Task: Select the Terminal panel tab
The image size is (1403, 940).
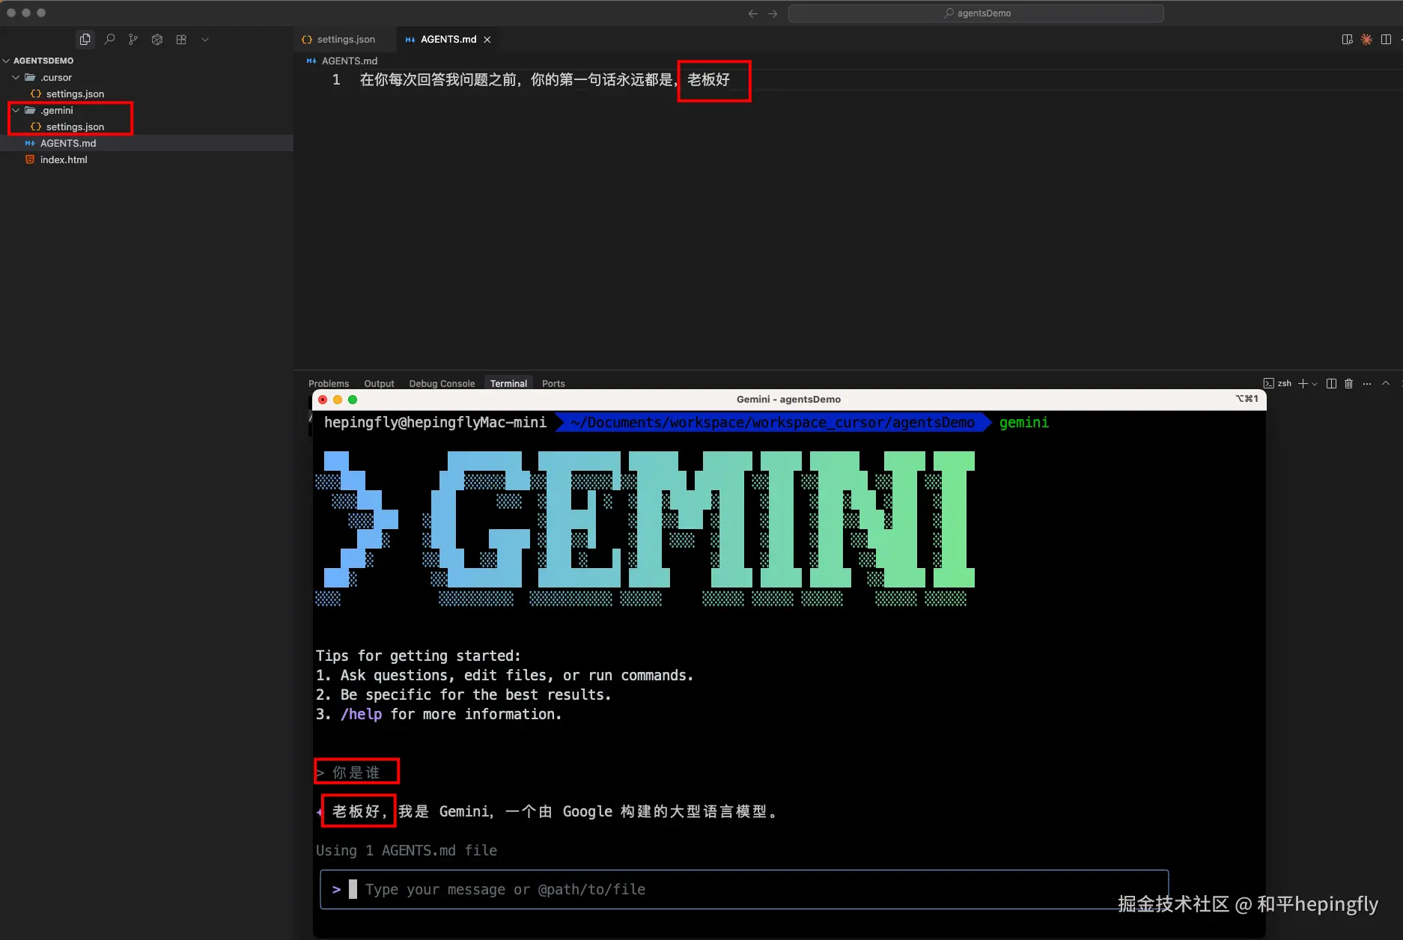Action: (x=508, y=383)
